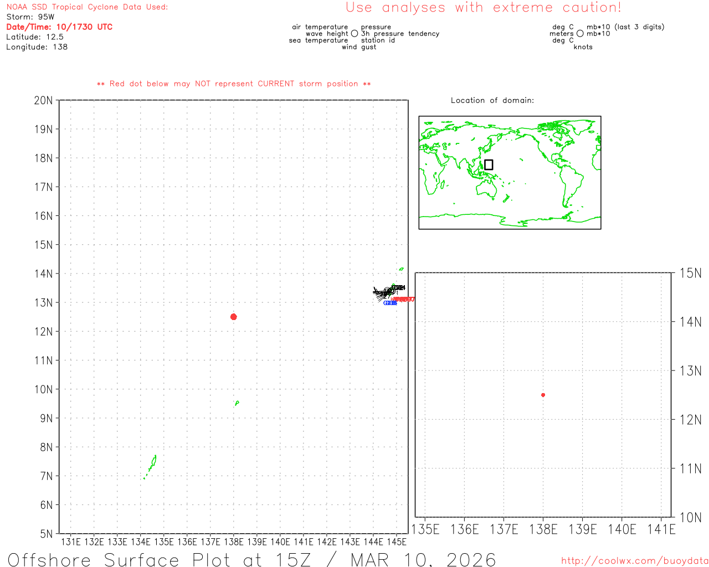Click the black domain box on world map

(x=489, y=164)
